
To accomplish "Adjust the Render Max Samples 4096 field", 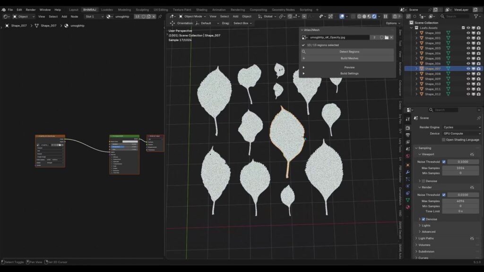I will coord(460,201).
